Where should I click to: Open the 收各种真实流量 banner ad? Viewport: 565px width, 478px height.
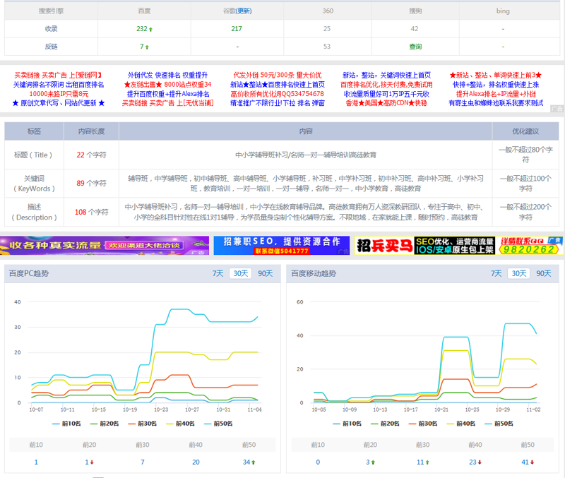click(105, 246)
